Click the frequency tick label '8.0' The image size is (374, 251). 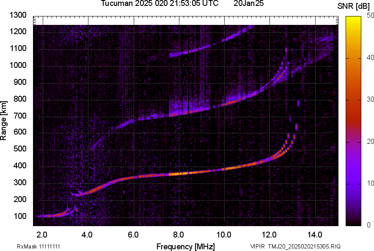(x=179, y=235)
